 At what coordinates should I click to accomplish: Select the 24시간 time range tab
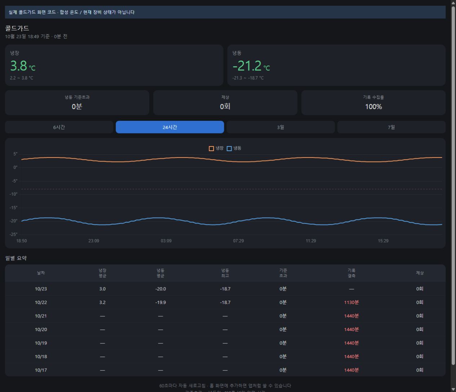coord(170,127)
